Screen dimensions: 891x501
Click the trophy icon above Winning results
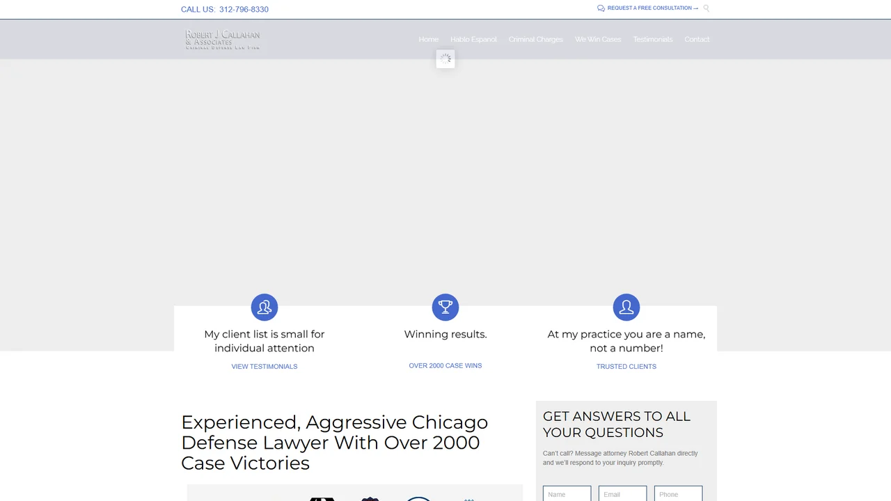(445, 307)
